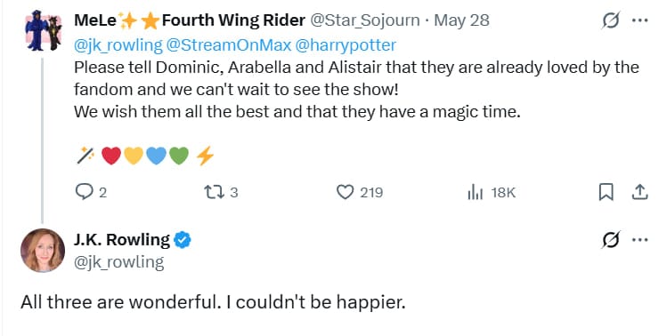This screenshot has height=336, width=667.
Task: Click Grok icon on J.K. Rowling's reply
Action: coord(611,240)
